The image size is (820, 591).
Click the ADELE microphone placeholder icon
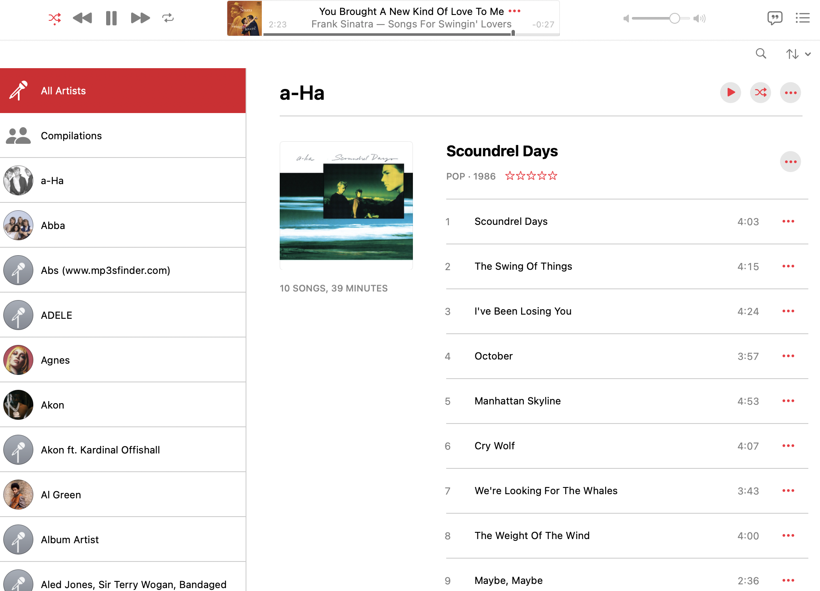18,315
